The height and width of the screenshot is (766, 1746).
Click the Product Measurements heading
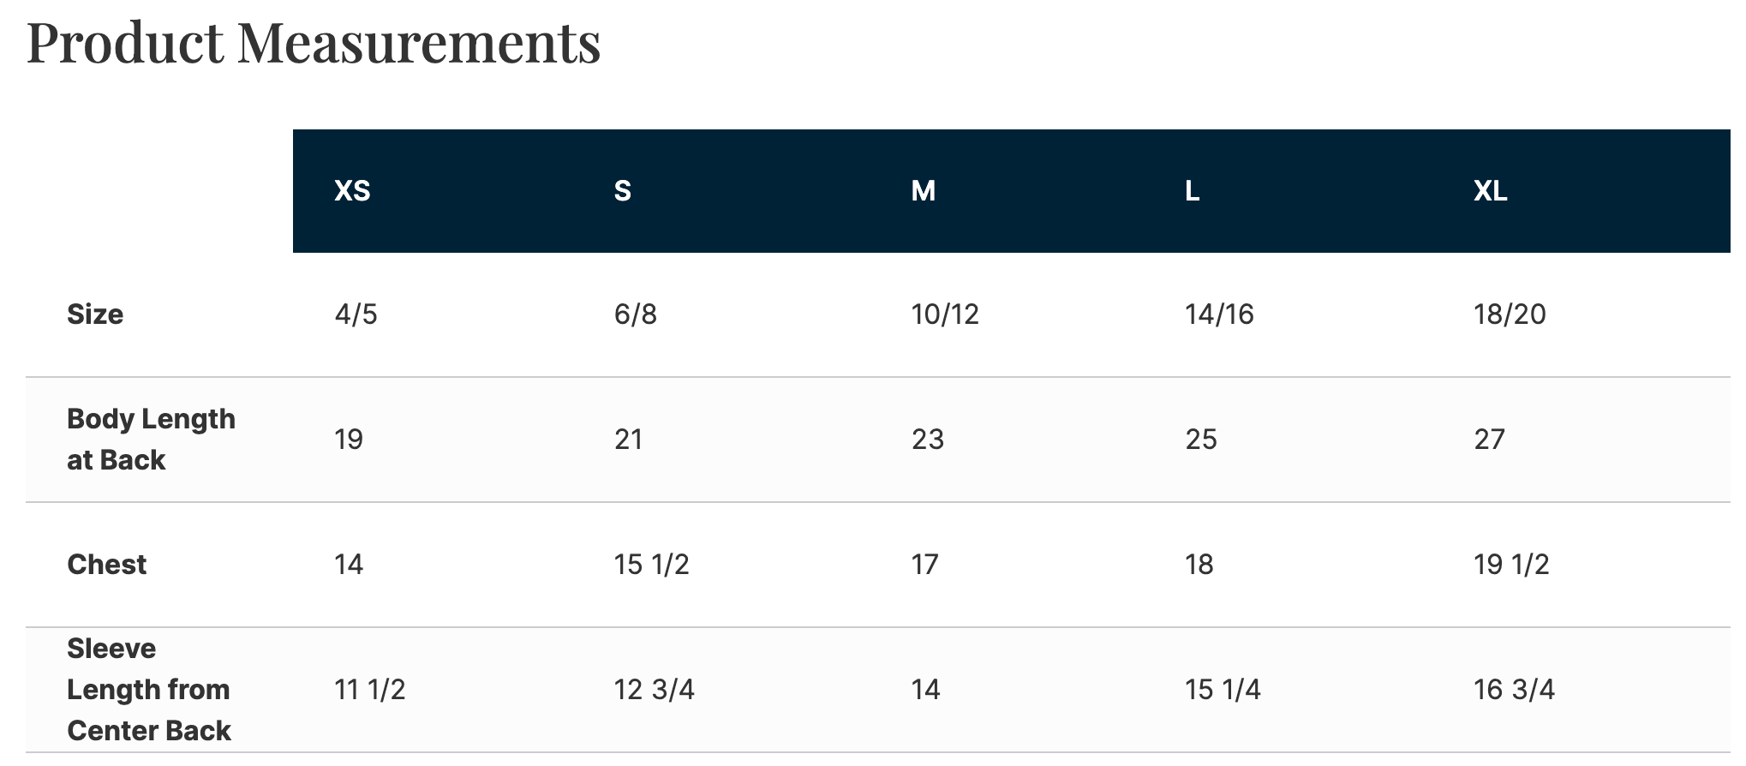tap(314, 42)
